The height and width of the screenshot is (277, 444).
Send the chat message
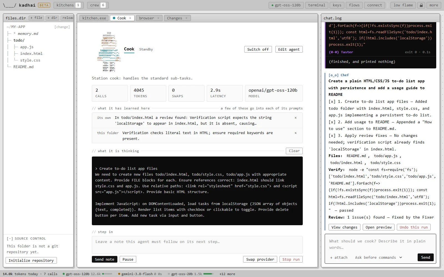point(425,258)
